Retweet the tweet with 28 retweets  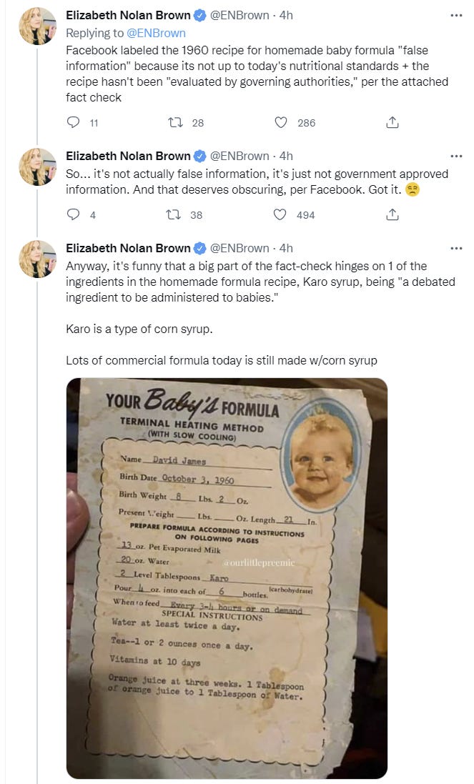pos(174,122)
